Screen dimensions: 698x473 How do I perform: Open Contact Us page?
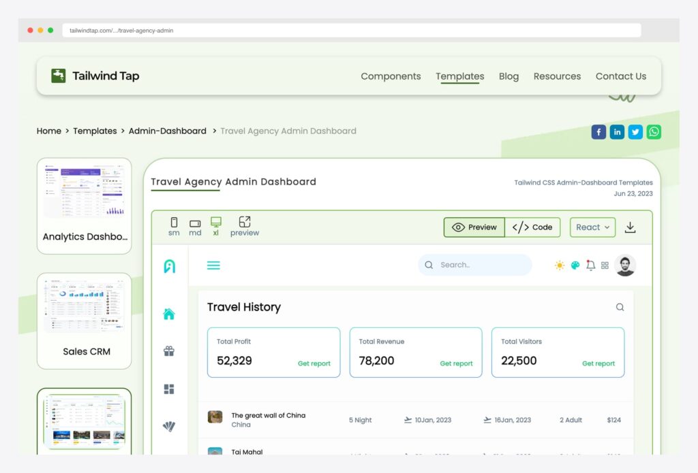[x=620, y=76]
